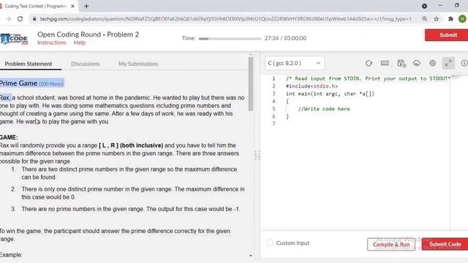This screenshot has height=263, width=468.
Task: Click the info icon at editor toolbar edge
Action: click(x=464, y=63)
